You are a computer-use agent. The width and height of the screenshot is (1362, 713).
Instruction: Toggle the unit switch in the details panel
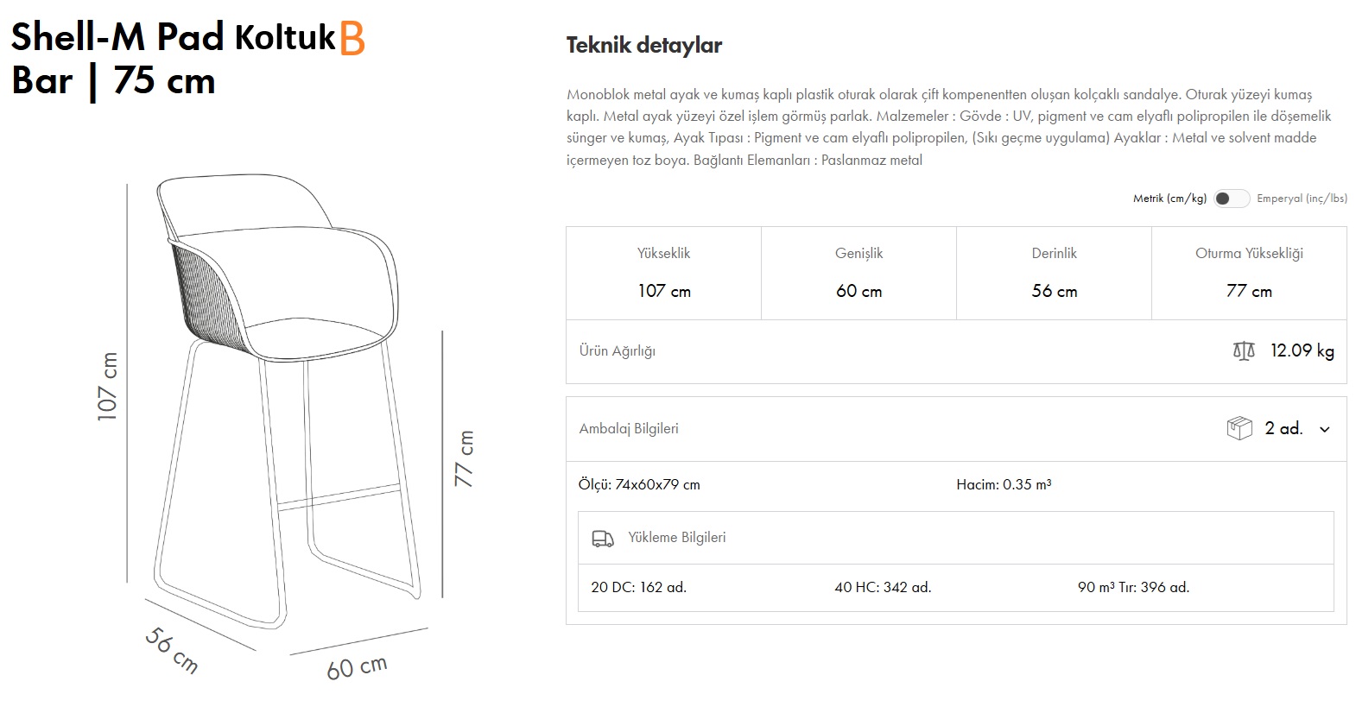pos(1230,199)
